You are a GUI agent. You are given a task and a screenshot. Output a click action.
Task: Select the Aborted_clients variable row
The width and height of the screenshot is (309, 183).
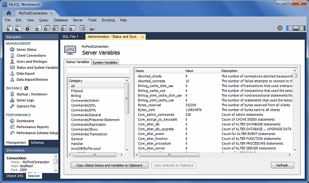pyautogui.click(x=214, y=76)
